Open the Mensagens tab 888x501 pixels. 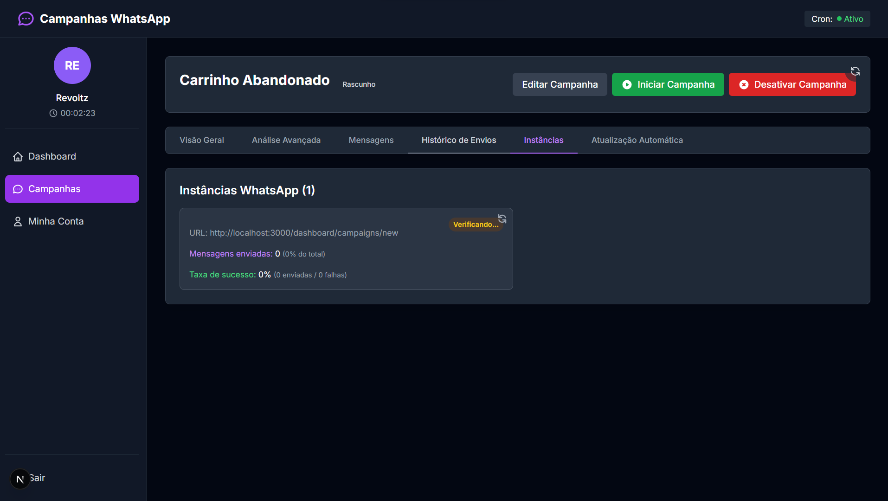click(371, 140)
